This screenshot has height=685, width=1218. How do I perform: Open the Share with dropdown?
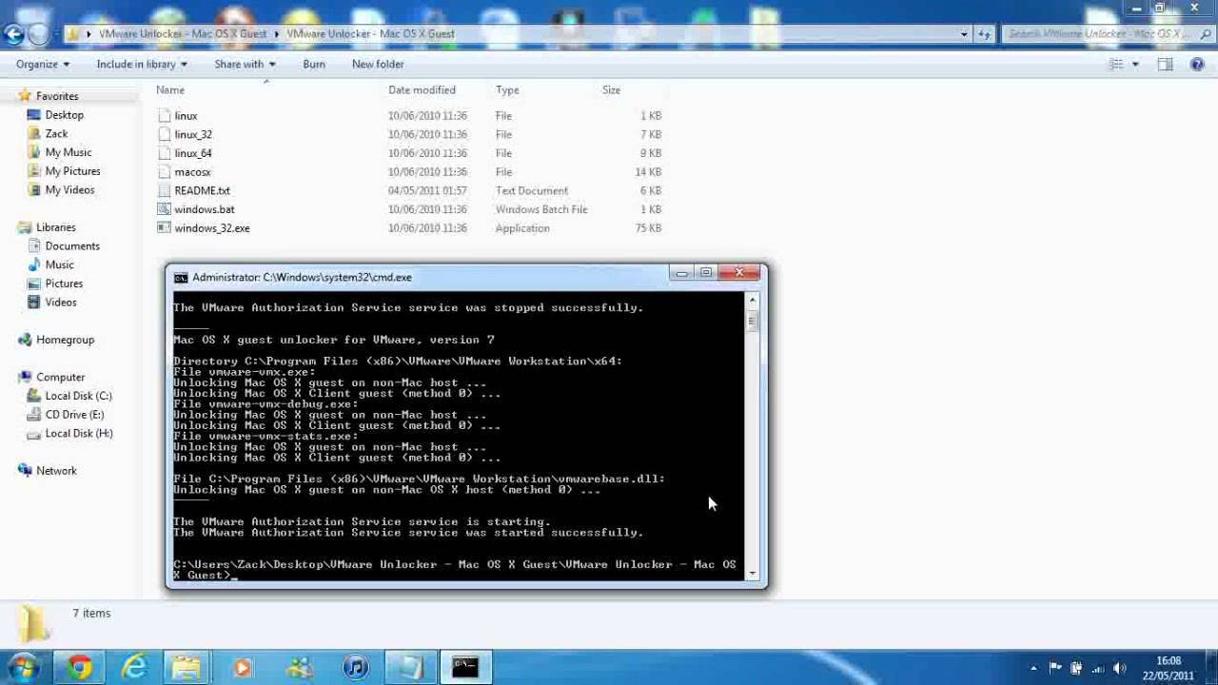click(245, 64)
